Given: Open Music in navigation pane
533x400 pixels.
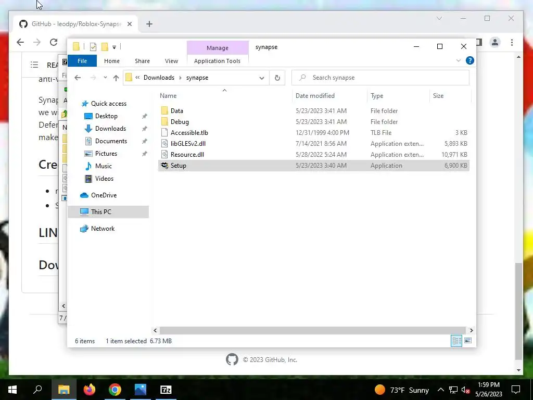Looking at the screenshot, I should tap(104, 166).
